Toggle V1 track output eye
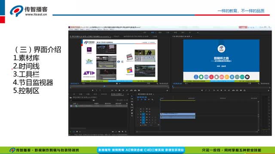275x154 pixels. pos(150,114)
